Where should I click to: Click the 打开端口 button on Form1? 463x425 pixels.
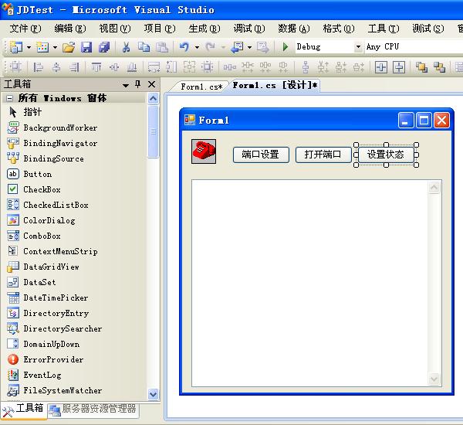[323, 155]
